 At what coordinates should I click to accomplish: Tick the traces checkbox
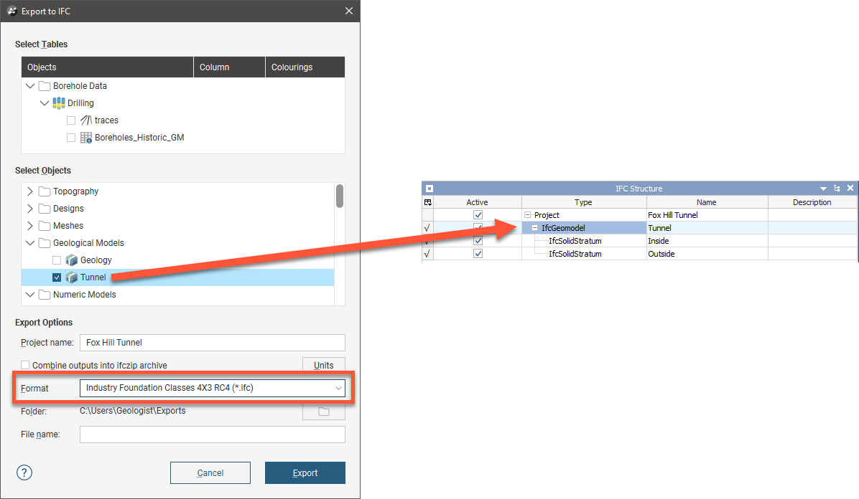tap(70, 120)
